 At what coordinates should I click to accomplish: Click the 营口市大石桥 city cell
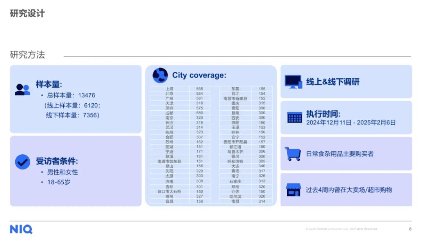coord(169,192)
